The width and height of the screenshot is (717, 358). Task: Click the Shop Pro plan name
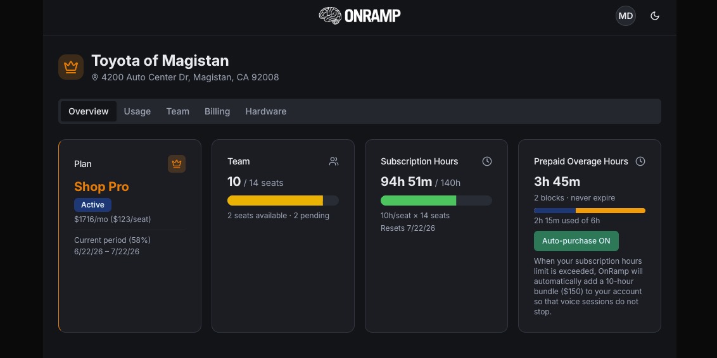point(101,187)
